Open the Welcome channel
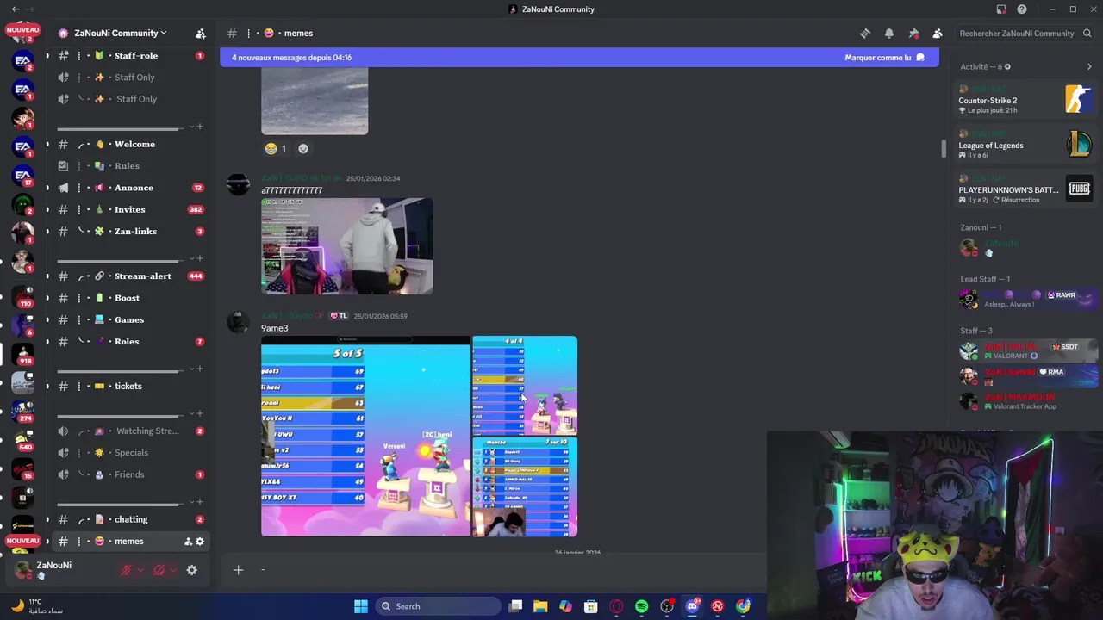The width and height of the screenshot is (1103, 620). coord(131,145)
